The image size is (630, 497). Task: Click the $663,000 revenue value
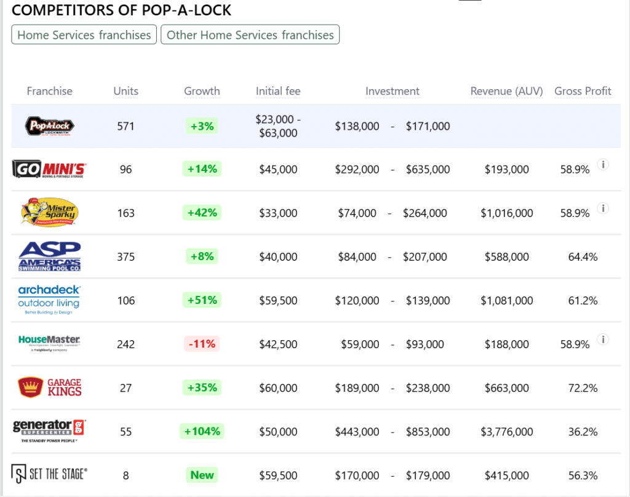(507, 388)
